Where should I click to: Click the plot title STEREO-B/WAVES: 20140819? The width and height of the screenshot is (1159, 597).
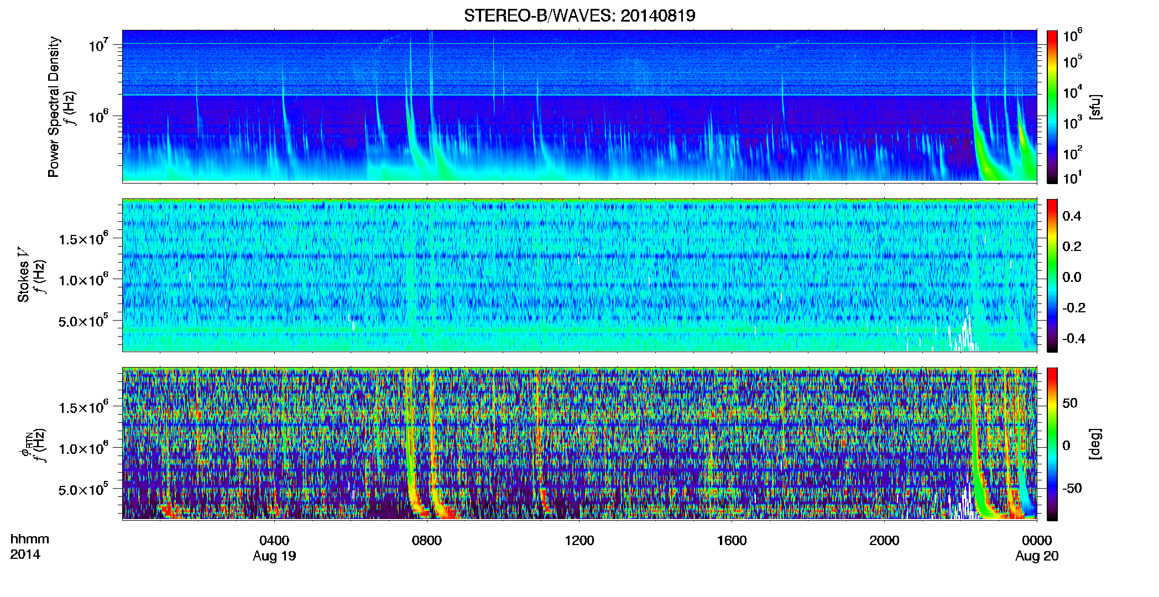579,15
